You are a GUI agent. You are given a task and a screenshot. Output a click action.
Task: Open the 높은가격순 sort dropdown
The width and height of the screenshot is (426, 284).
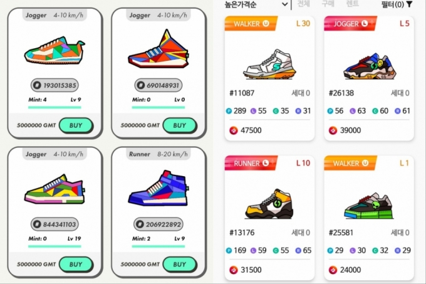[256, 4]
